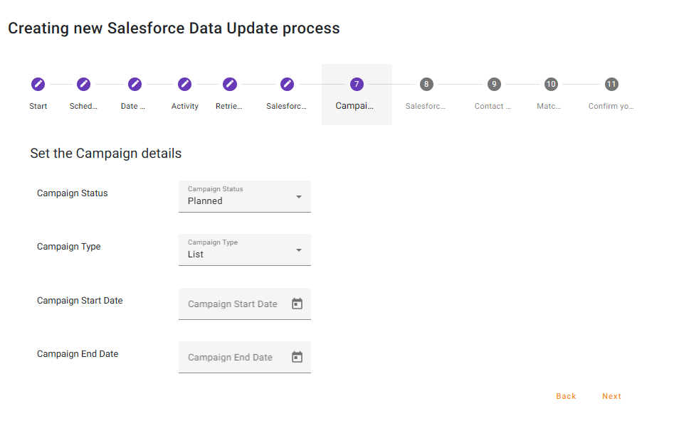Select step 10 Match step
Screen dimensions: 679x428
550,94
